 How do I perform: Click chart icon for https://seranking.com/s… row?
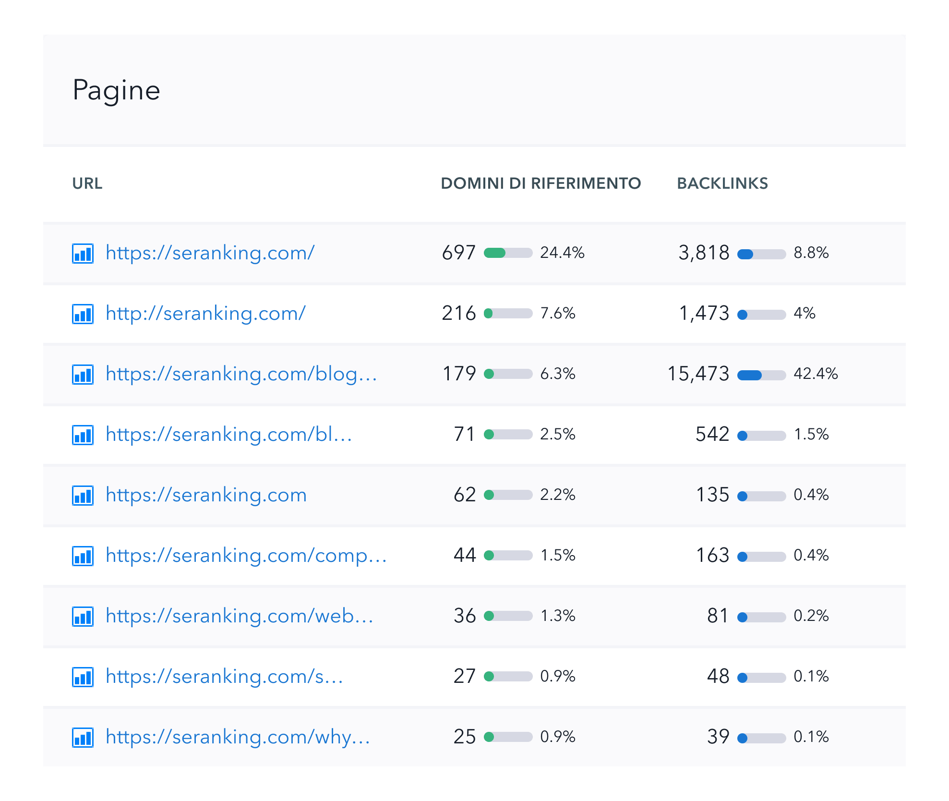click(83, 677)
